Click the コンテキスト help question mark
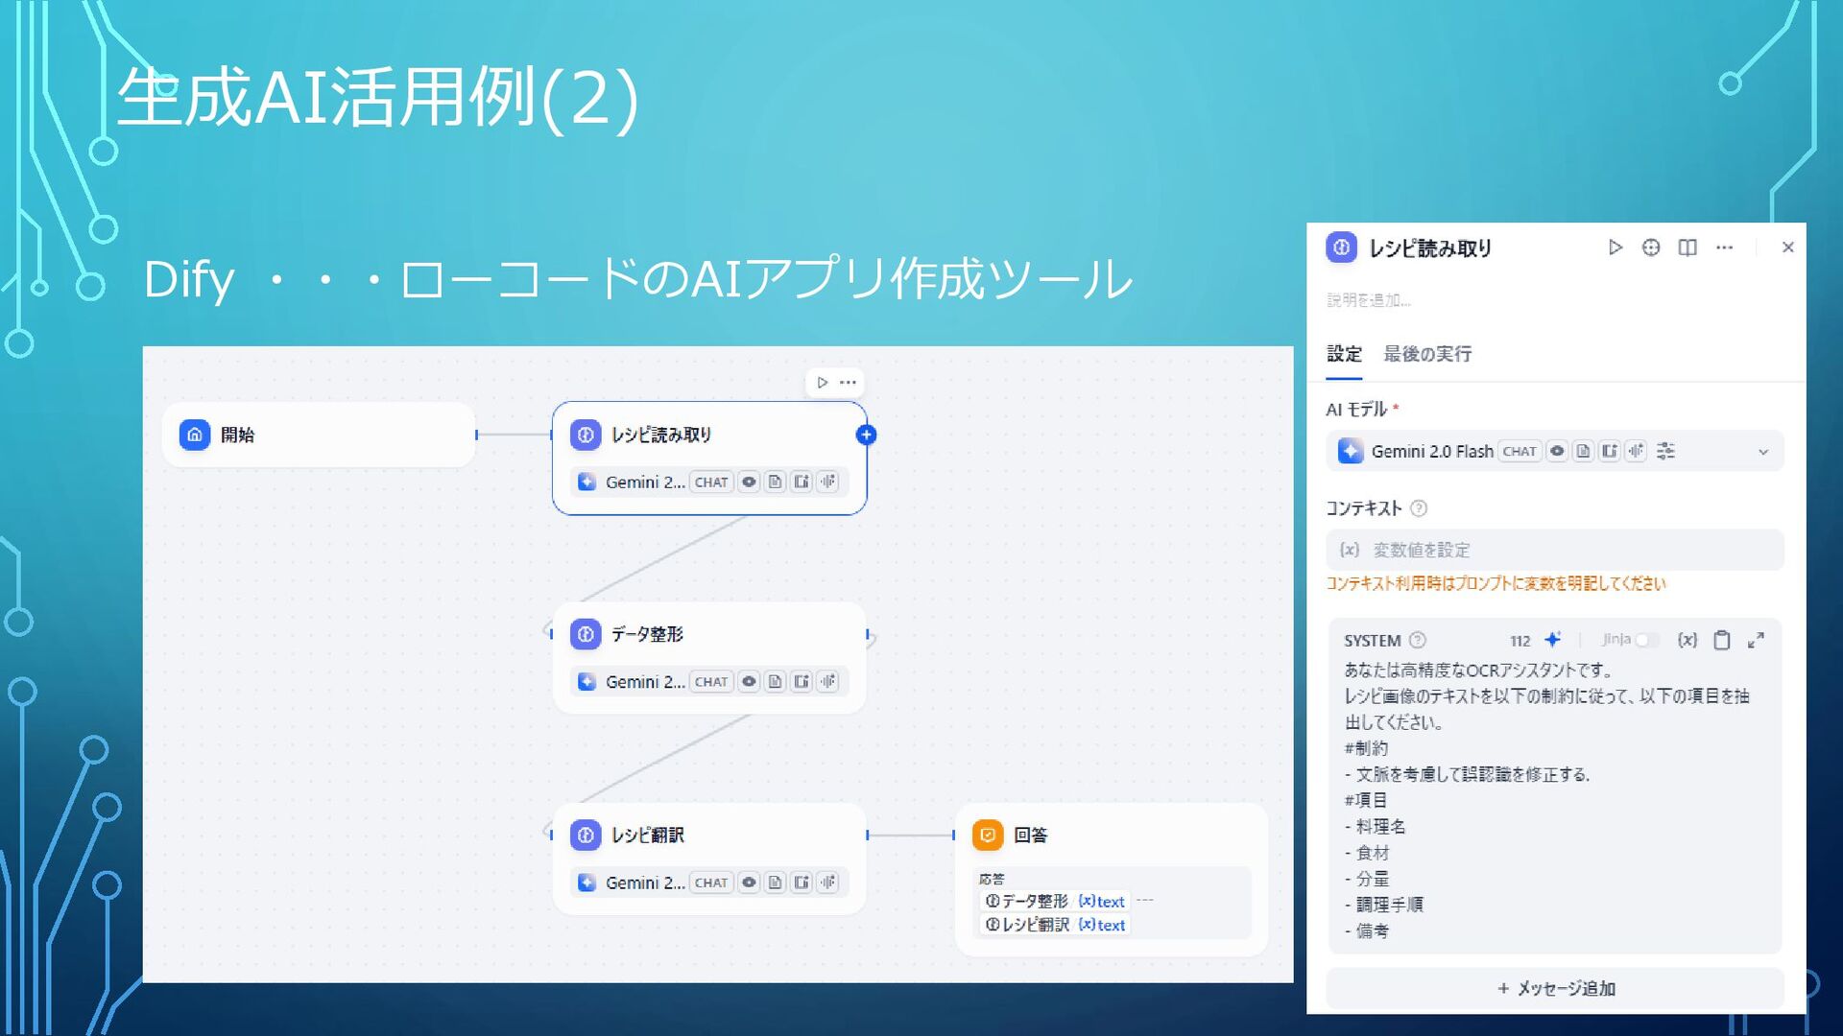 click(1419, 508)
